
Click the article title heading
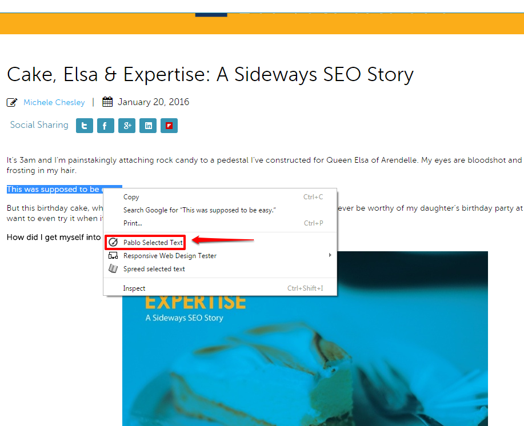210,75
